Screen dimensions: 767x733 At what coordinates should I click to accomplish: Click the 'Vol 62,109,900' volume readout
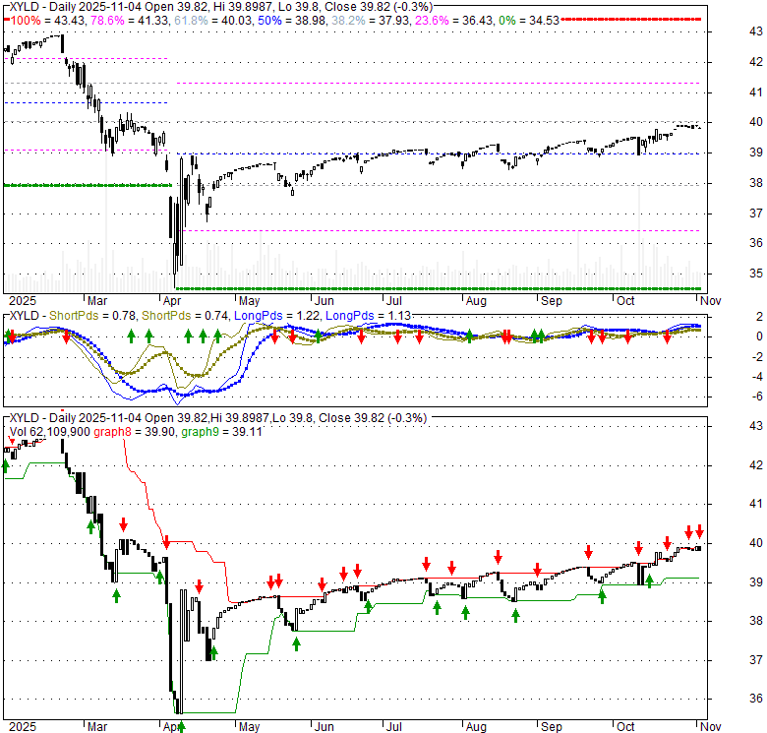tap(50, 432)
